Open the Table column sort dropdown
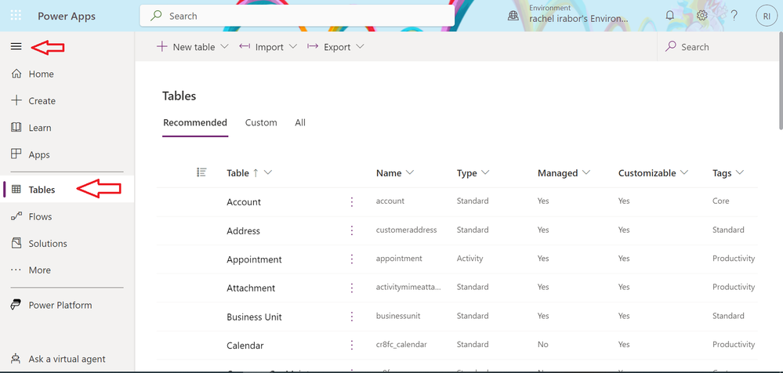Image resolution: width=783 pixels, height=373 pixels. click(268, 172)
